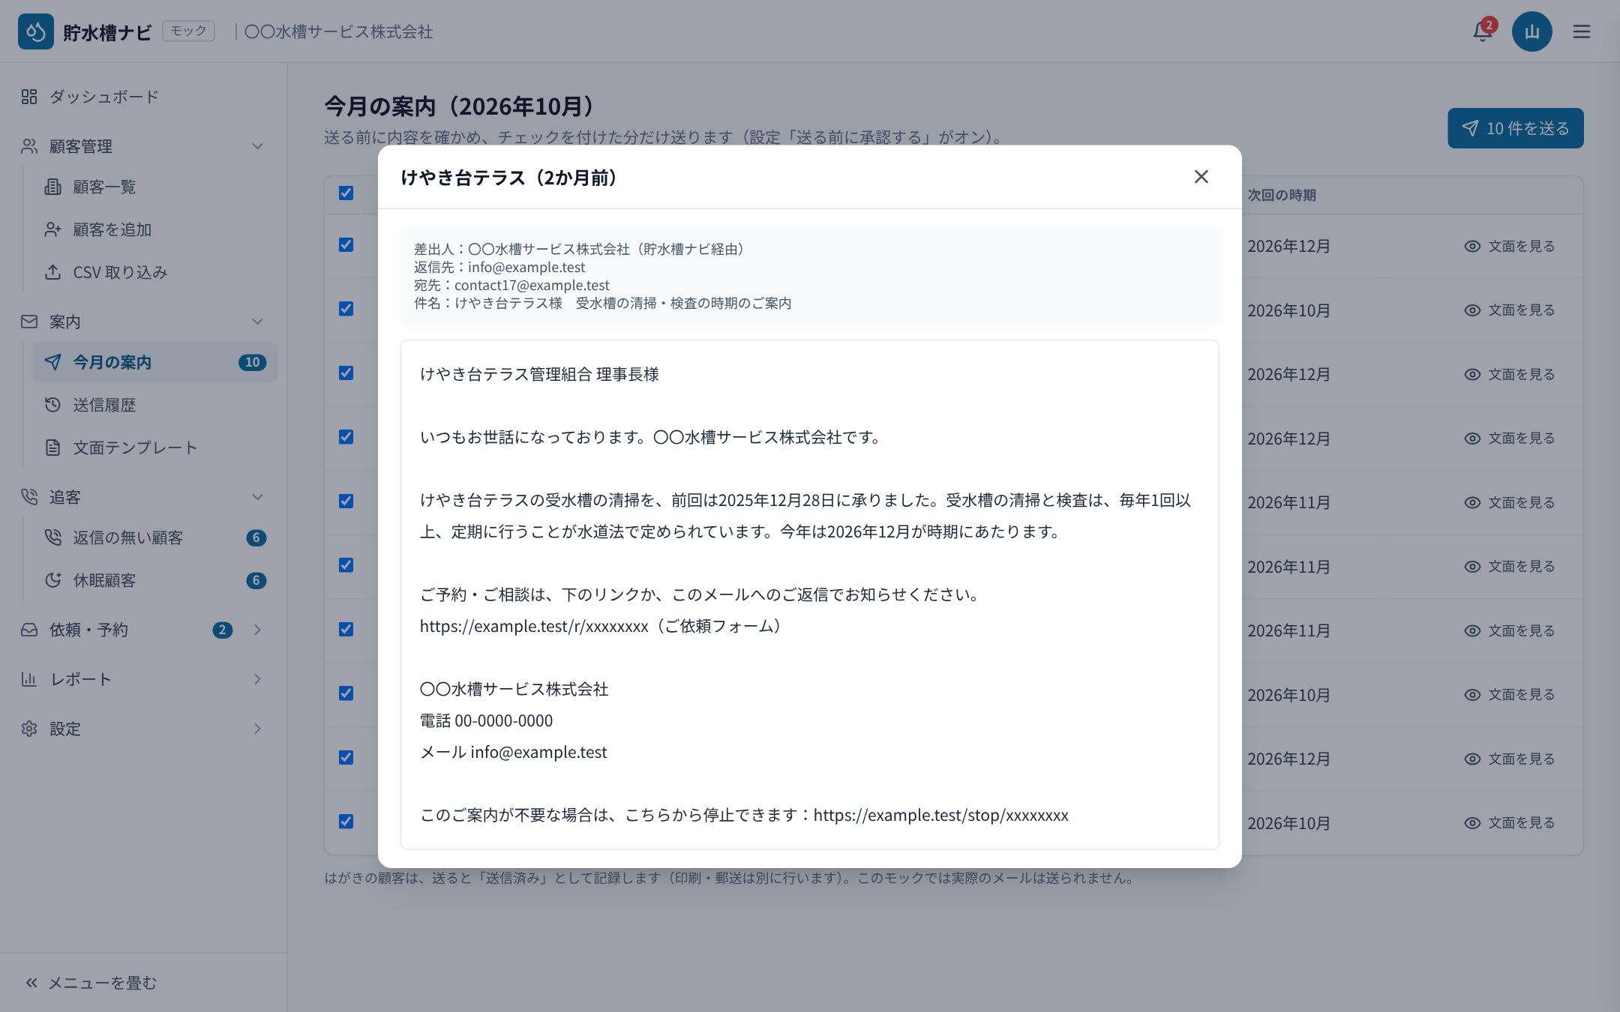Open 顧客一覧 in the sidebar
This screenshot has height=1012, width=1620.
click(x=154, y=187)
